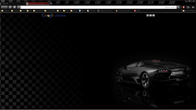The image size is (196, 110).
Task: Click the Google chrome logo
Action: tap(54, 16)
